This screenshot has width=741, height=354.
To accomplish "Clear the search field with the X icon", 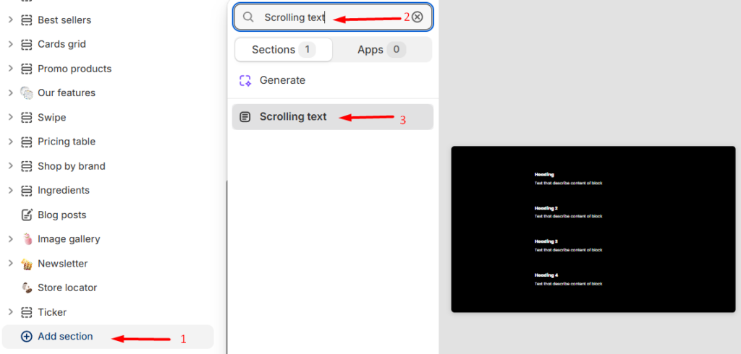I will (x=417, y=17).
